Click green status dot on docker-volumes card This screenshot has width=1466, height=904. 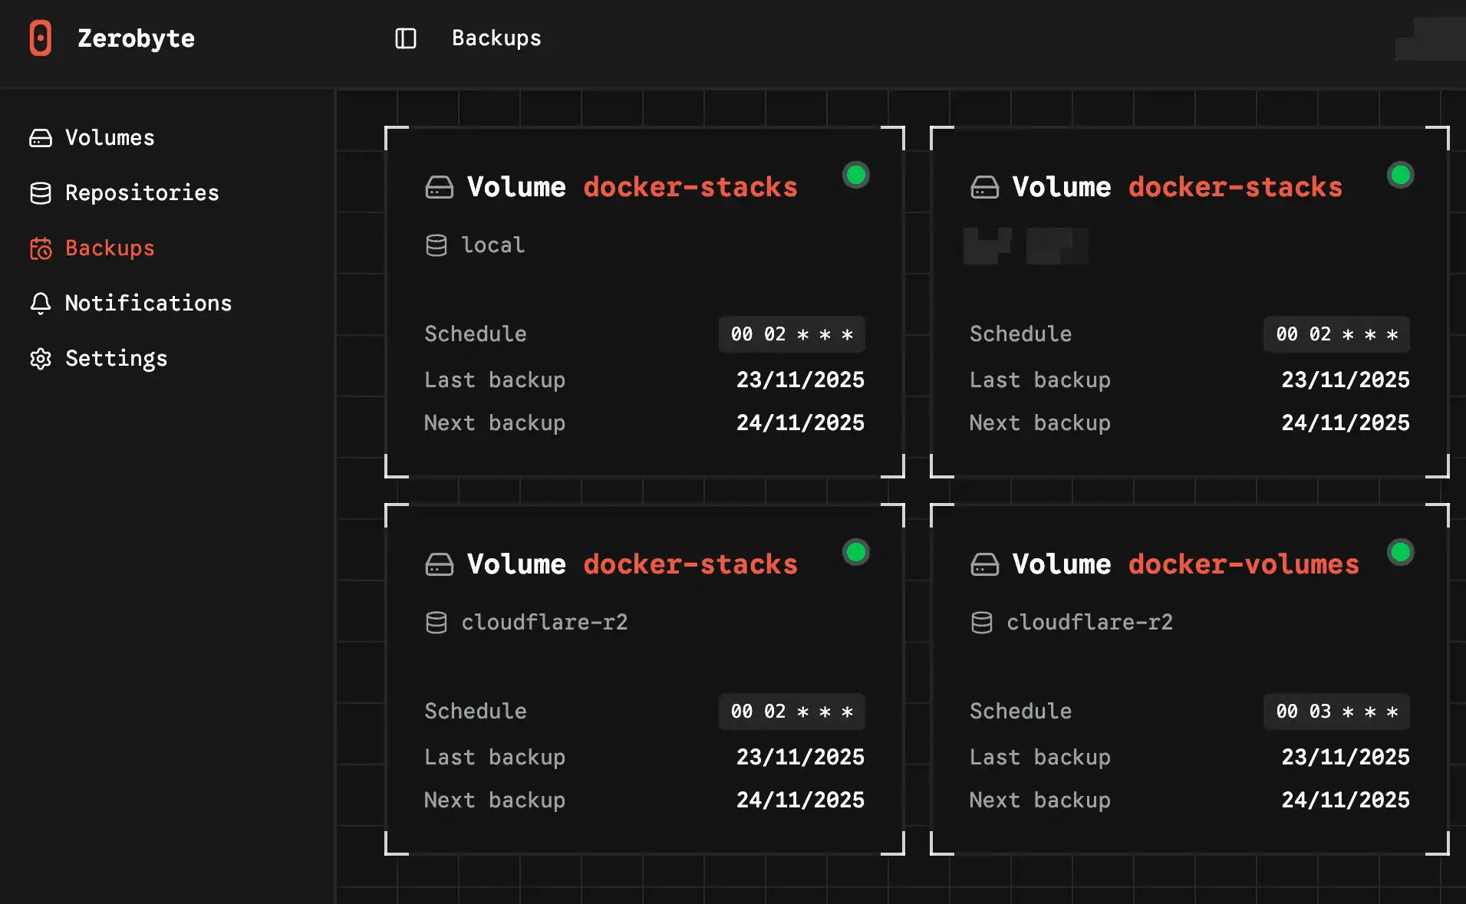(1400, 552)
